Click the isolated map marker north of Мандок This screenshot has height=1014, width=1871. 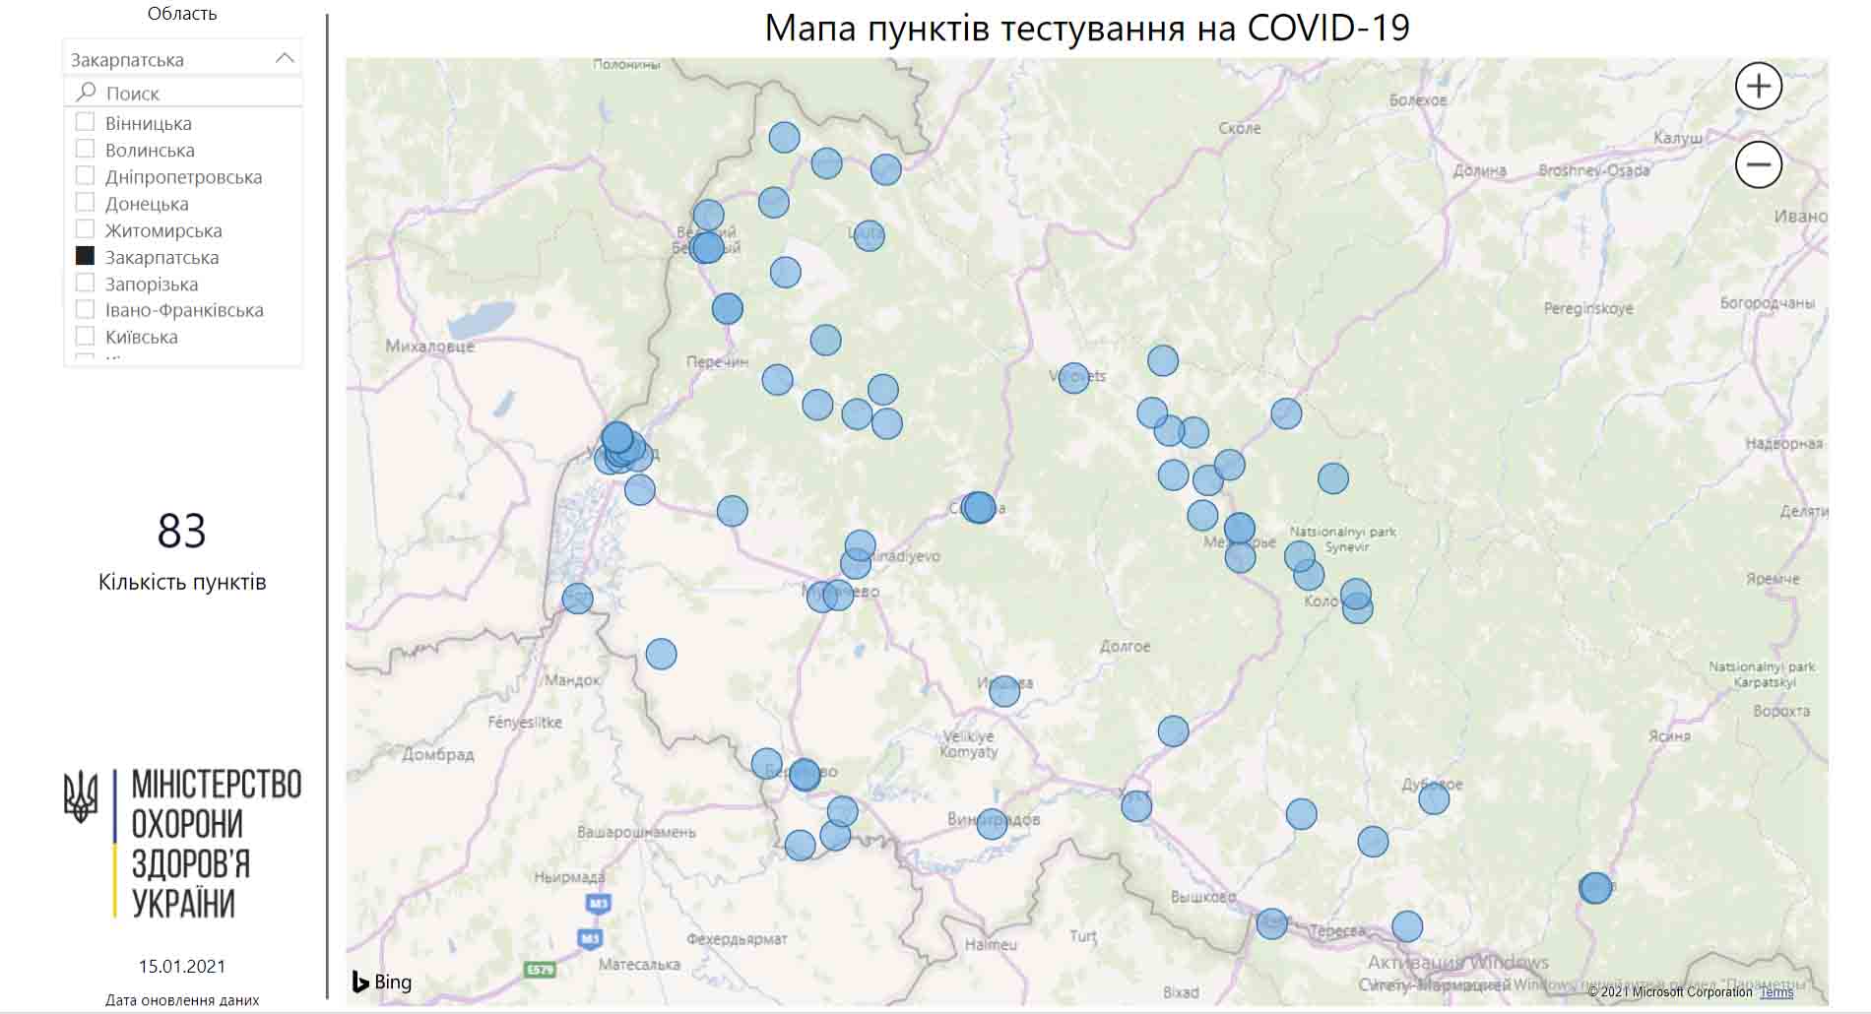tap(661, 654)
